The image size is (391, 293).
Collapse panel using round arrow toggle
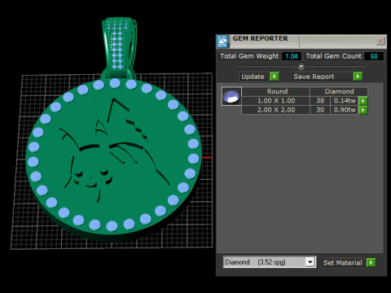pyautogui.click(x=301, y=66)
